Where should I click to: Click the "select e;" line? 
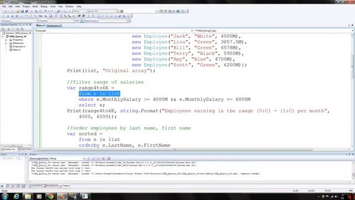click(x=92, y=105)
